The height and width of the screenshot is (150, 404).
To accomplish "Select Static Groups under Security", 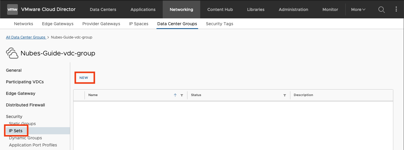I will point(22,124).
